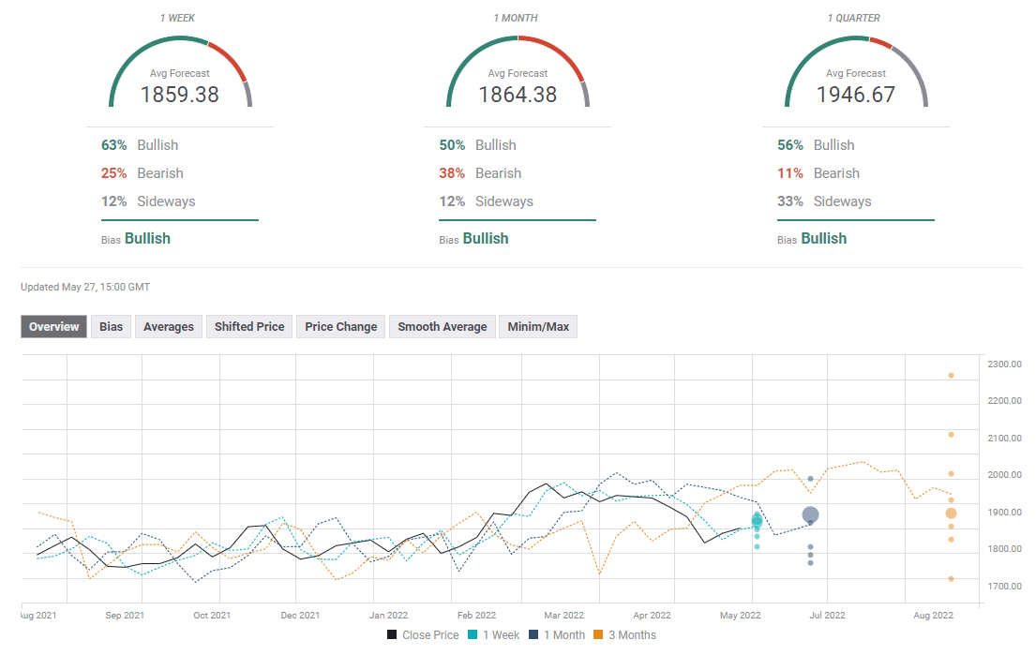The width and height of the screenshot is (1036, 655).
Task: Click the blue-grey 1 Month dot near 2000
Action: [810, 479]
